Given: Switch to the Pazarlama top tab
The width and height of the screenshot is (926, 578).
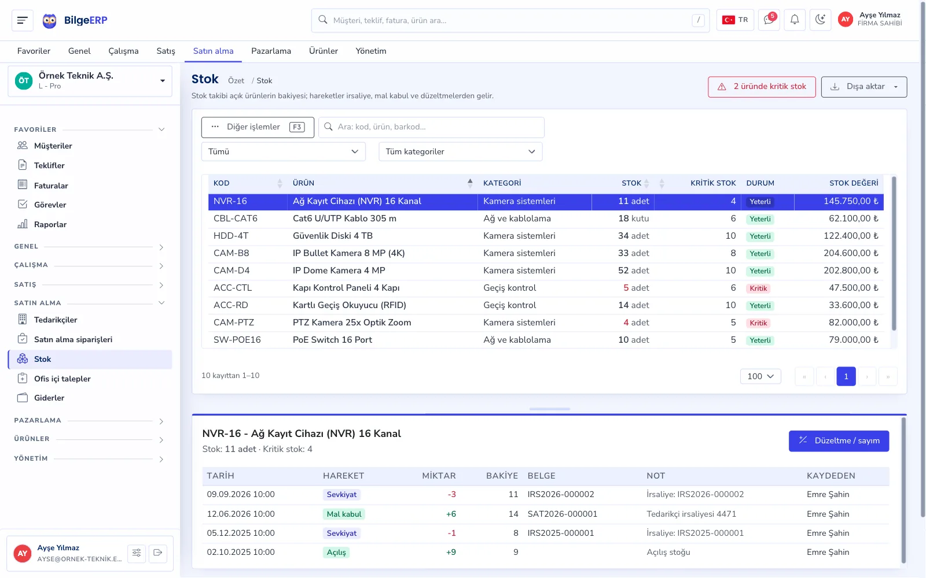Looking at the screenshot, I should tap(271, 51).
